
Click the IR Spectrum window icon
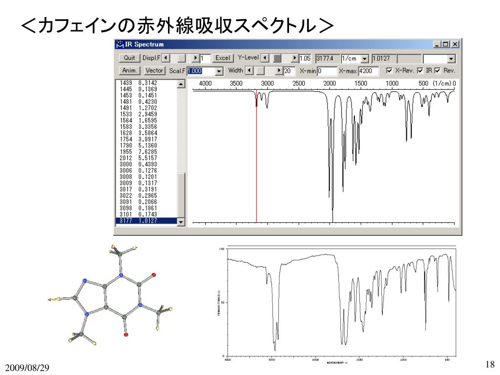coord(120,44)
